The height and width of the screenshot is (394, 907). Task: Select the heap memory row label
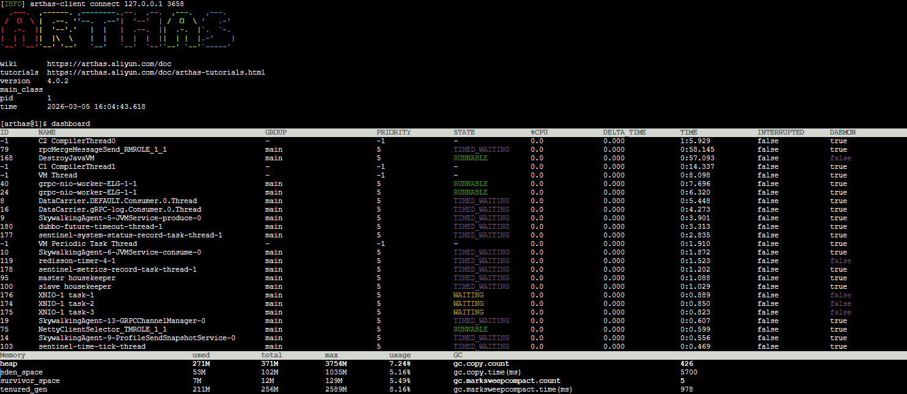9,363
